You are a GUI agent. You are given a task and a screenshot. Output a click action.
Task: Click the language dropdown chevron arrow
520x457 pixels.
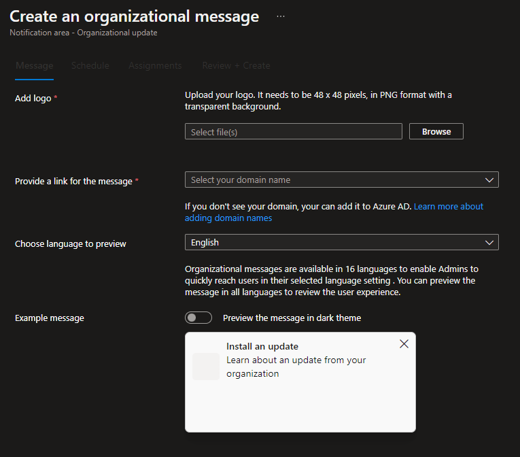[489, 243]
